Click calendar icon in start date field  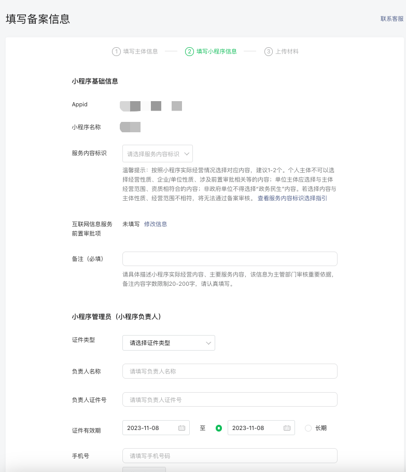[x=182, y=428]
